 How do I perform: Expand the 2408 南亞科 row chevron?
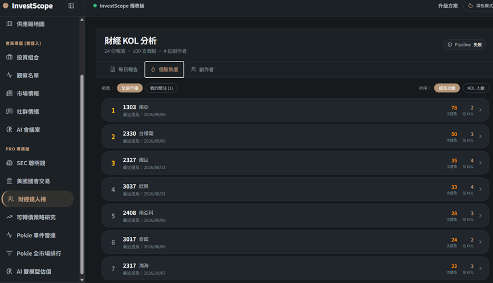coord(480,215)
